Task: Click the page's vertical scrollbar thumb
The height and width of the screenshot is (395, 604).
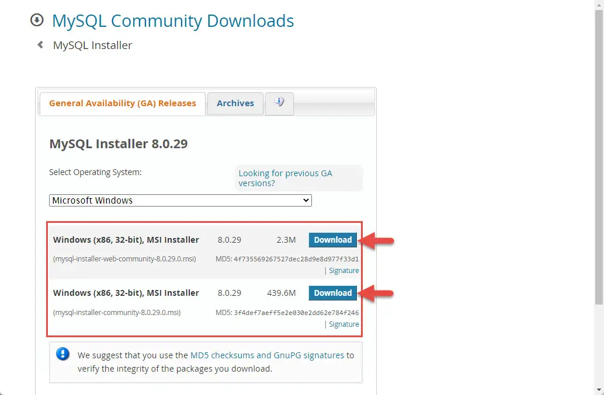Action: click(x=599, y=158)
